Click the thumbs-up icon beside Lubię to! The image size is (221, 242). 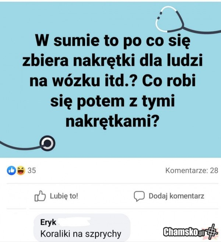[40, 196]
